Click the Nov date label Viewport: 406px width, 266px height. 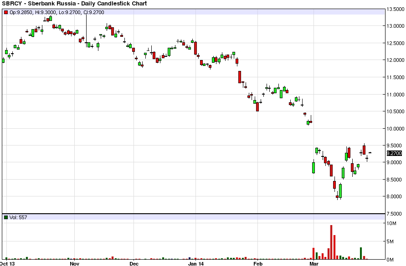(74, 264)
